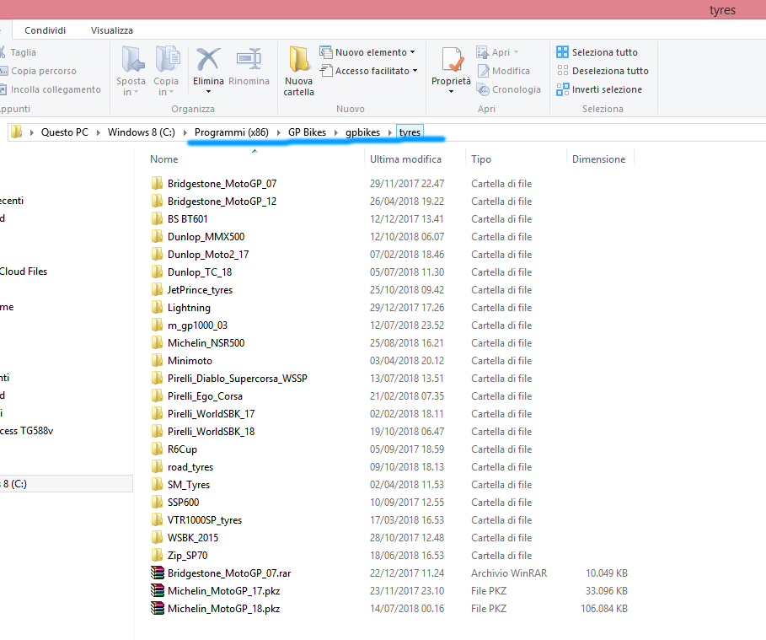
Task: Select the Lightning folder icon
Action: [157, 307]
